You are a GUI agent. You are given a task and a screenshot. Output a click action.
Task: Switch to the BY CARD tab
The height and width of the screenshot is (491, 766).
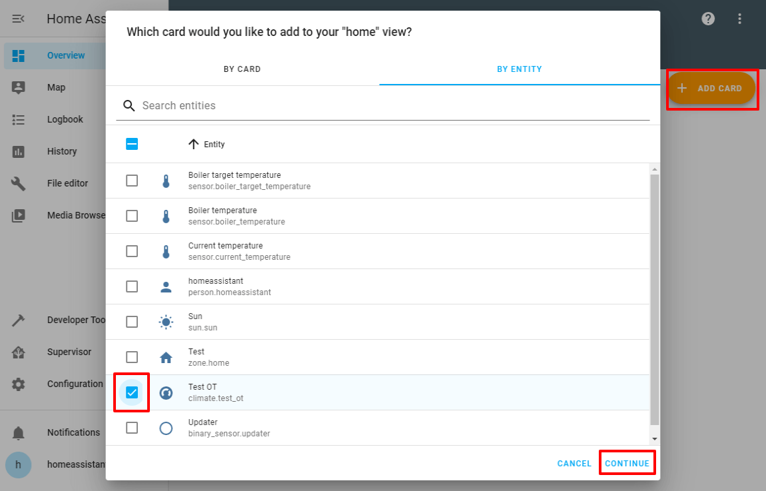pos(242,69)
